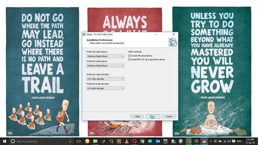Open the diamond-shaped taskbar app icon
Image resolution: width=258 pixels, height=145 pixels.
(196, 141)
